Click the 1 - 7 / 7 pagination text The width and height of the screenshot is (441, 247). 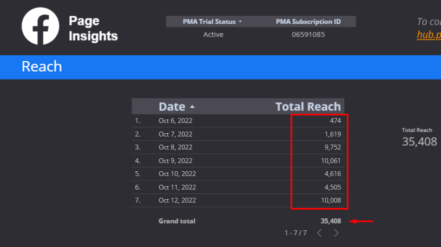(x=295, y=233)
